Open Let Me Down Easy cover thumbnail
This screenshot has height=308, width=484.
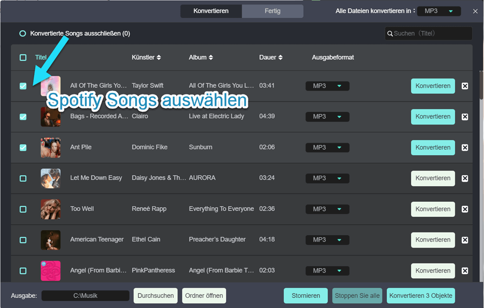point(51,178)
